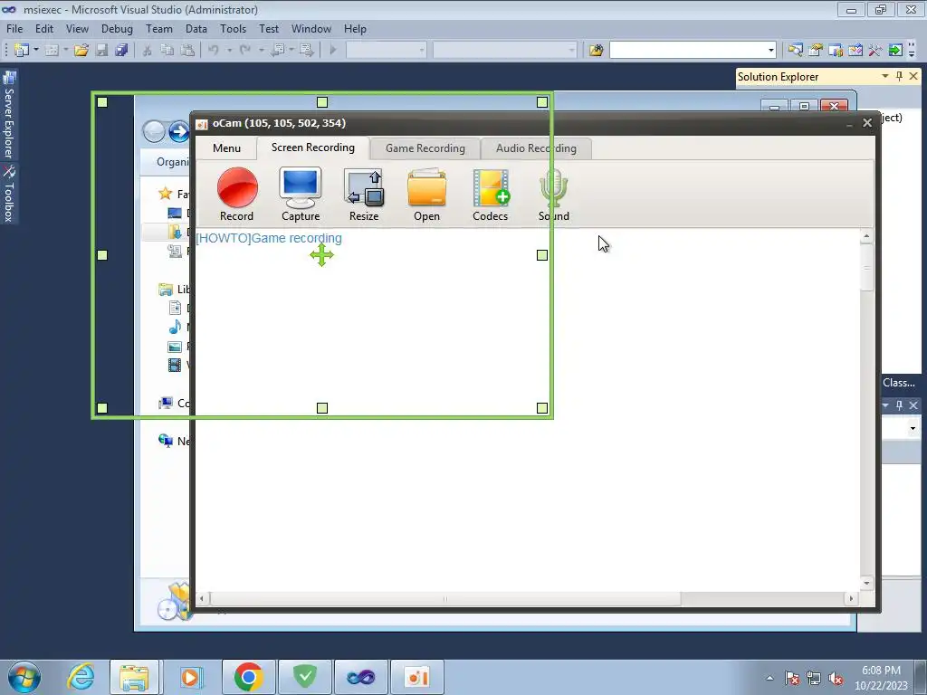927x695 pixels.
Task: Click the green arrow Start Page toolbar icon
Action: tap(895, 51)
